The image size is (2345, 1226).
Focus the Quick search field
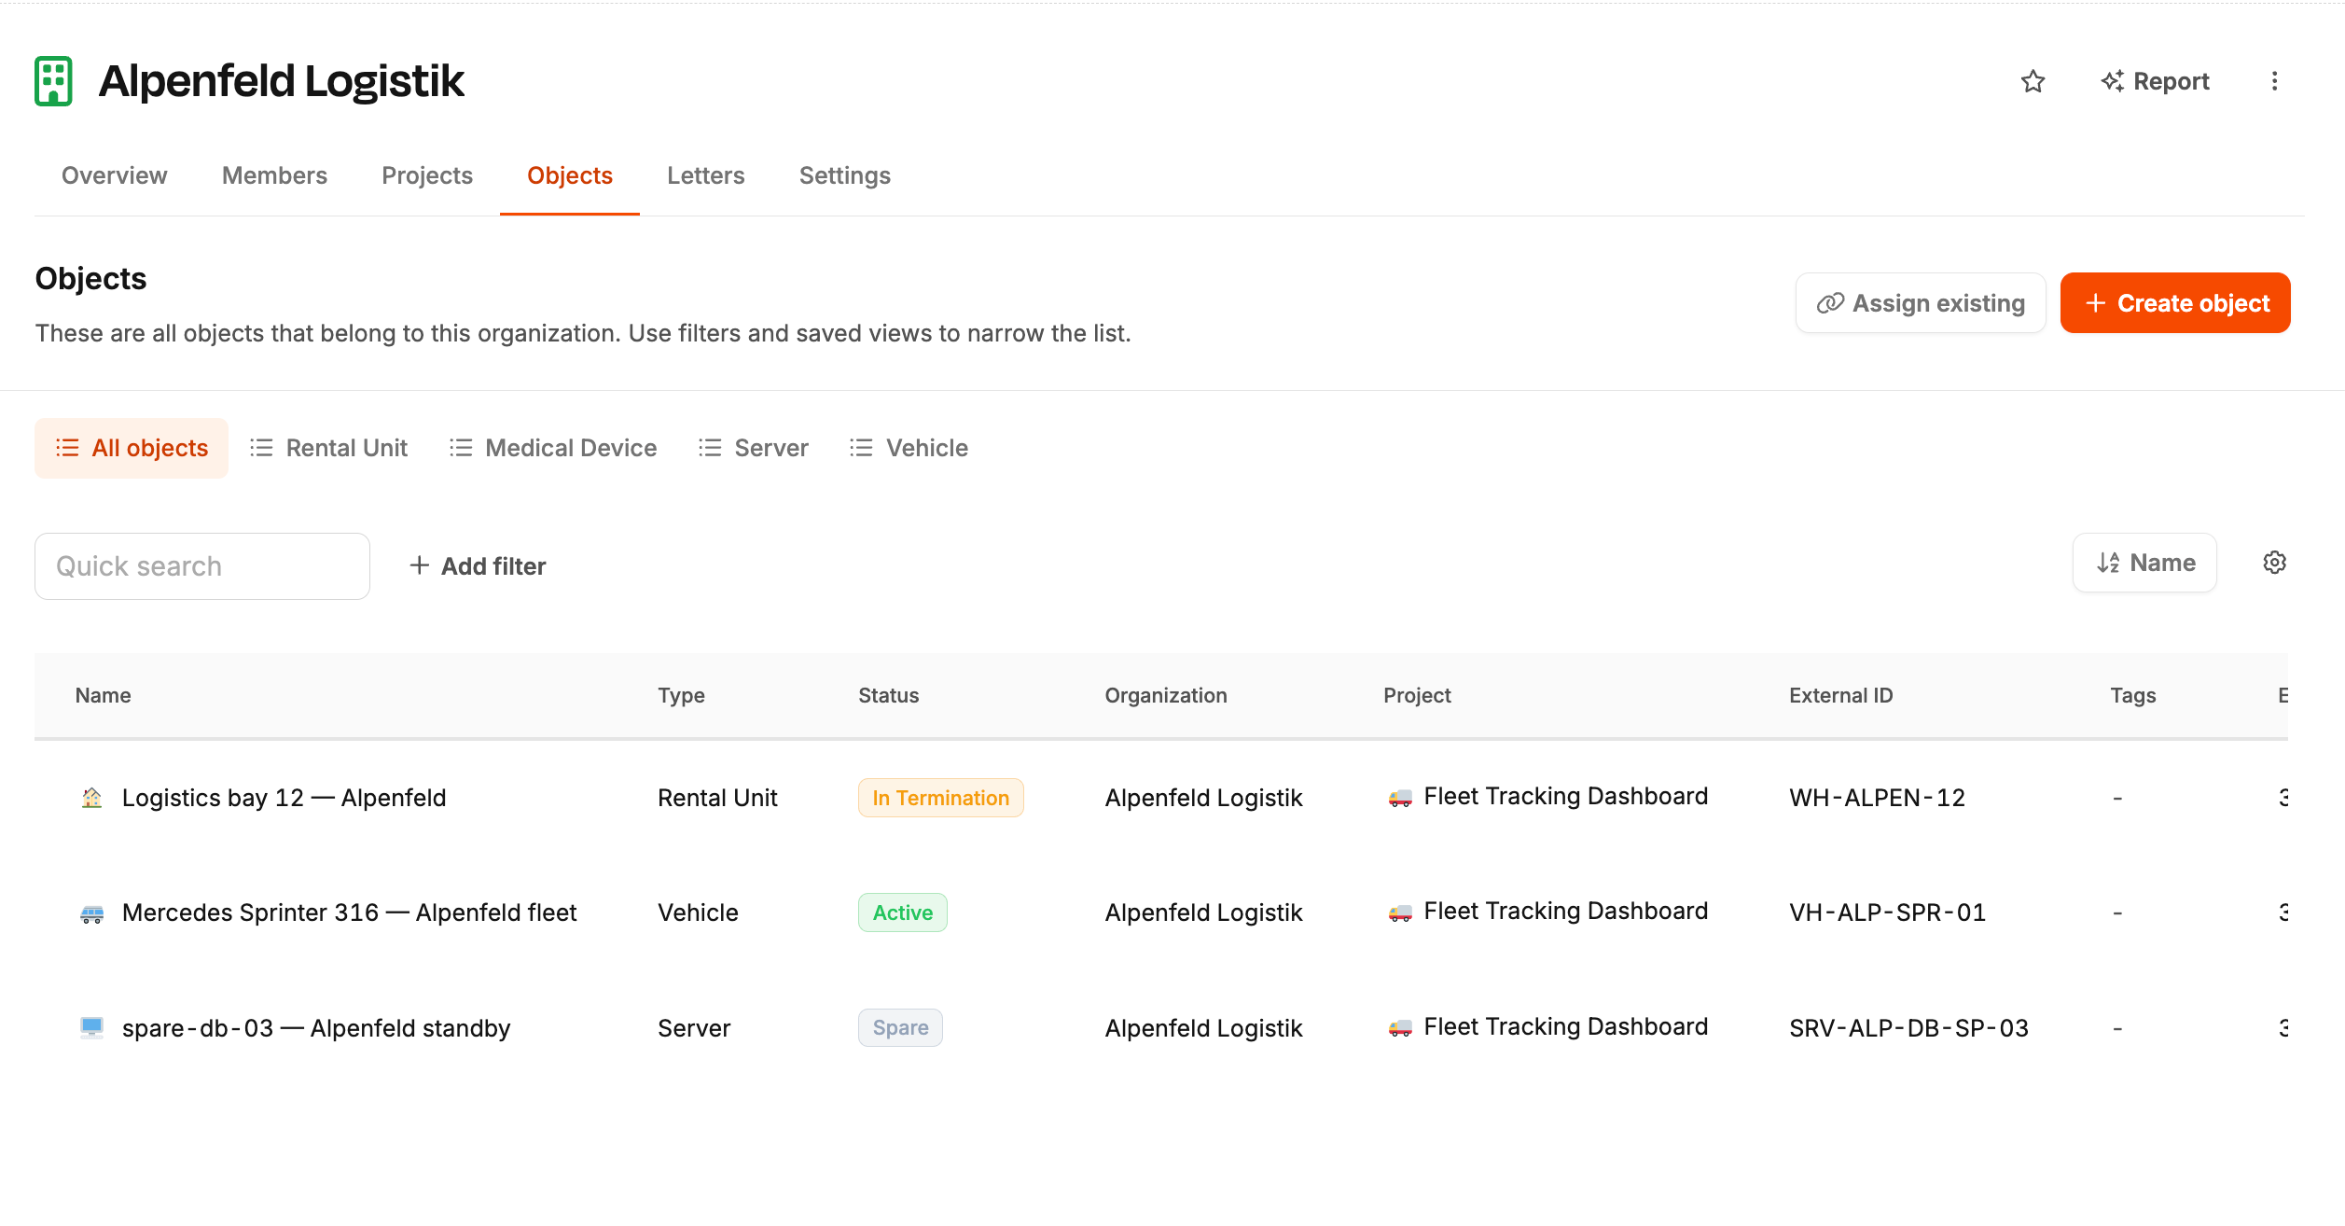(x=202, y=566)
